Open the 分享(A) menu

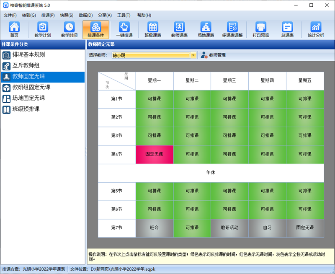tap(105, 15)
